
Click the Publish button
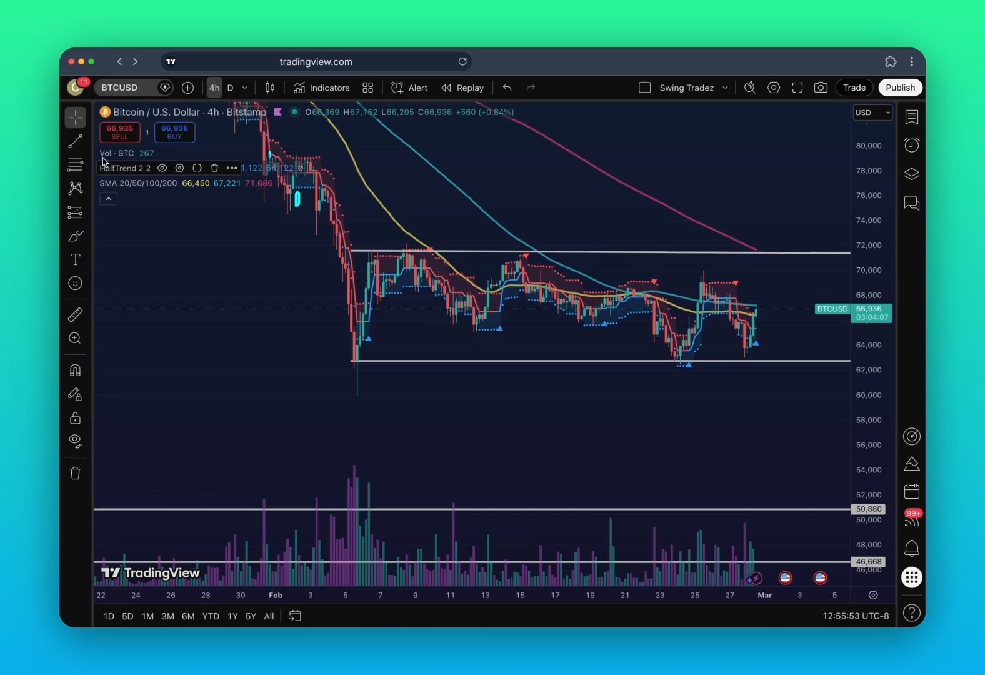coord(900,87)
